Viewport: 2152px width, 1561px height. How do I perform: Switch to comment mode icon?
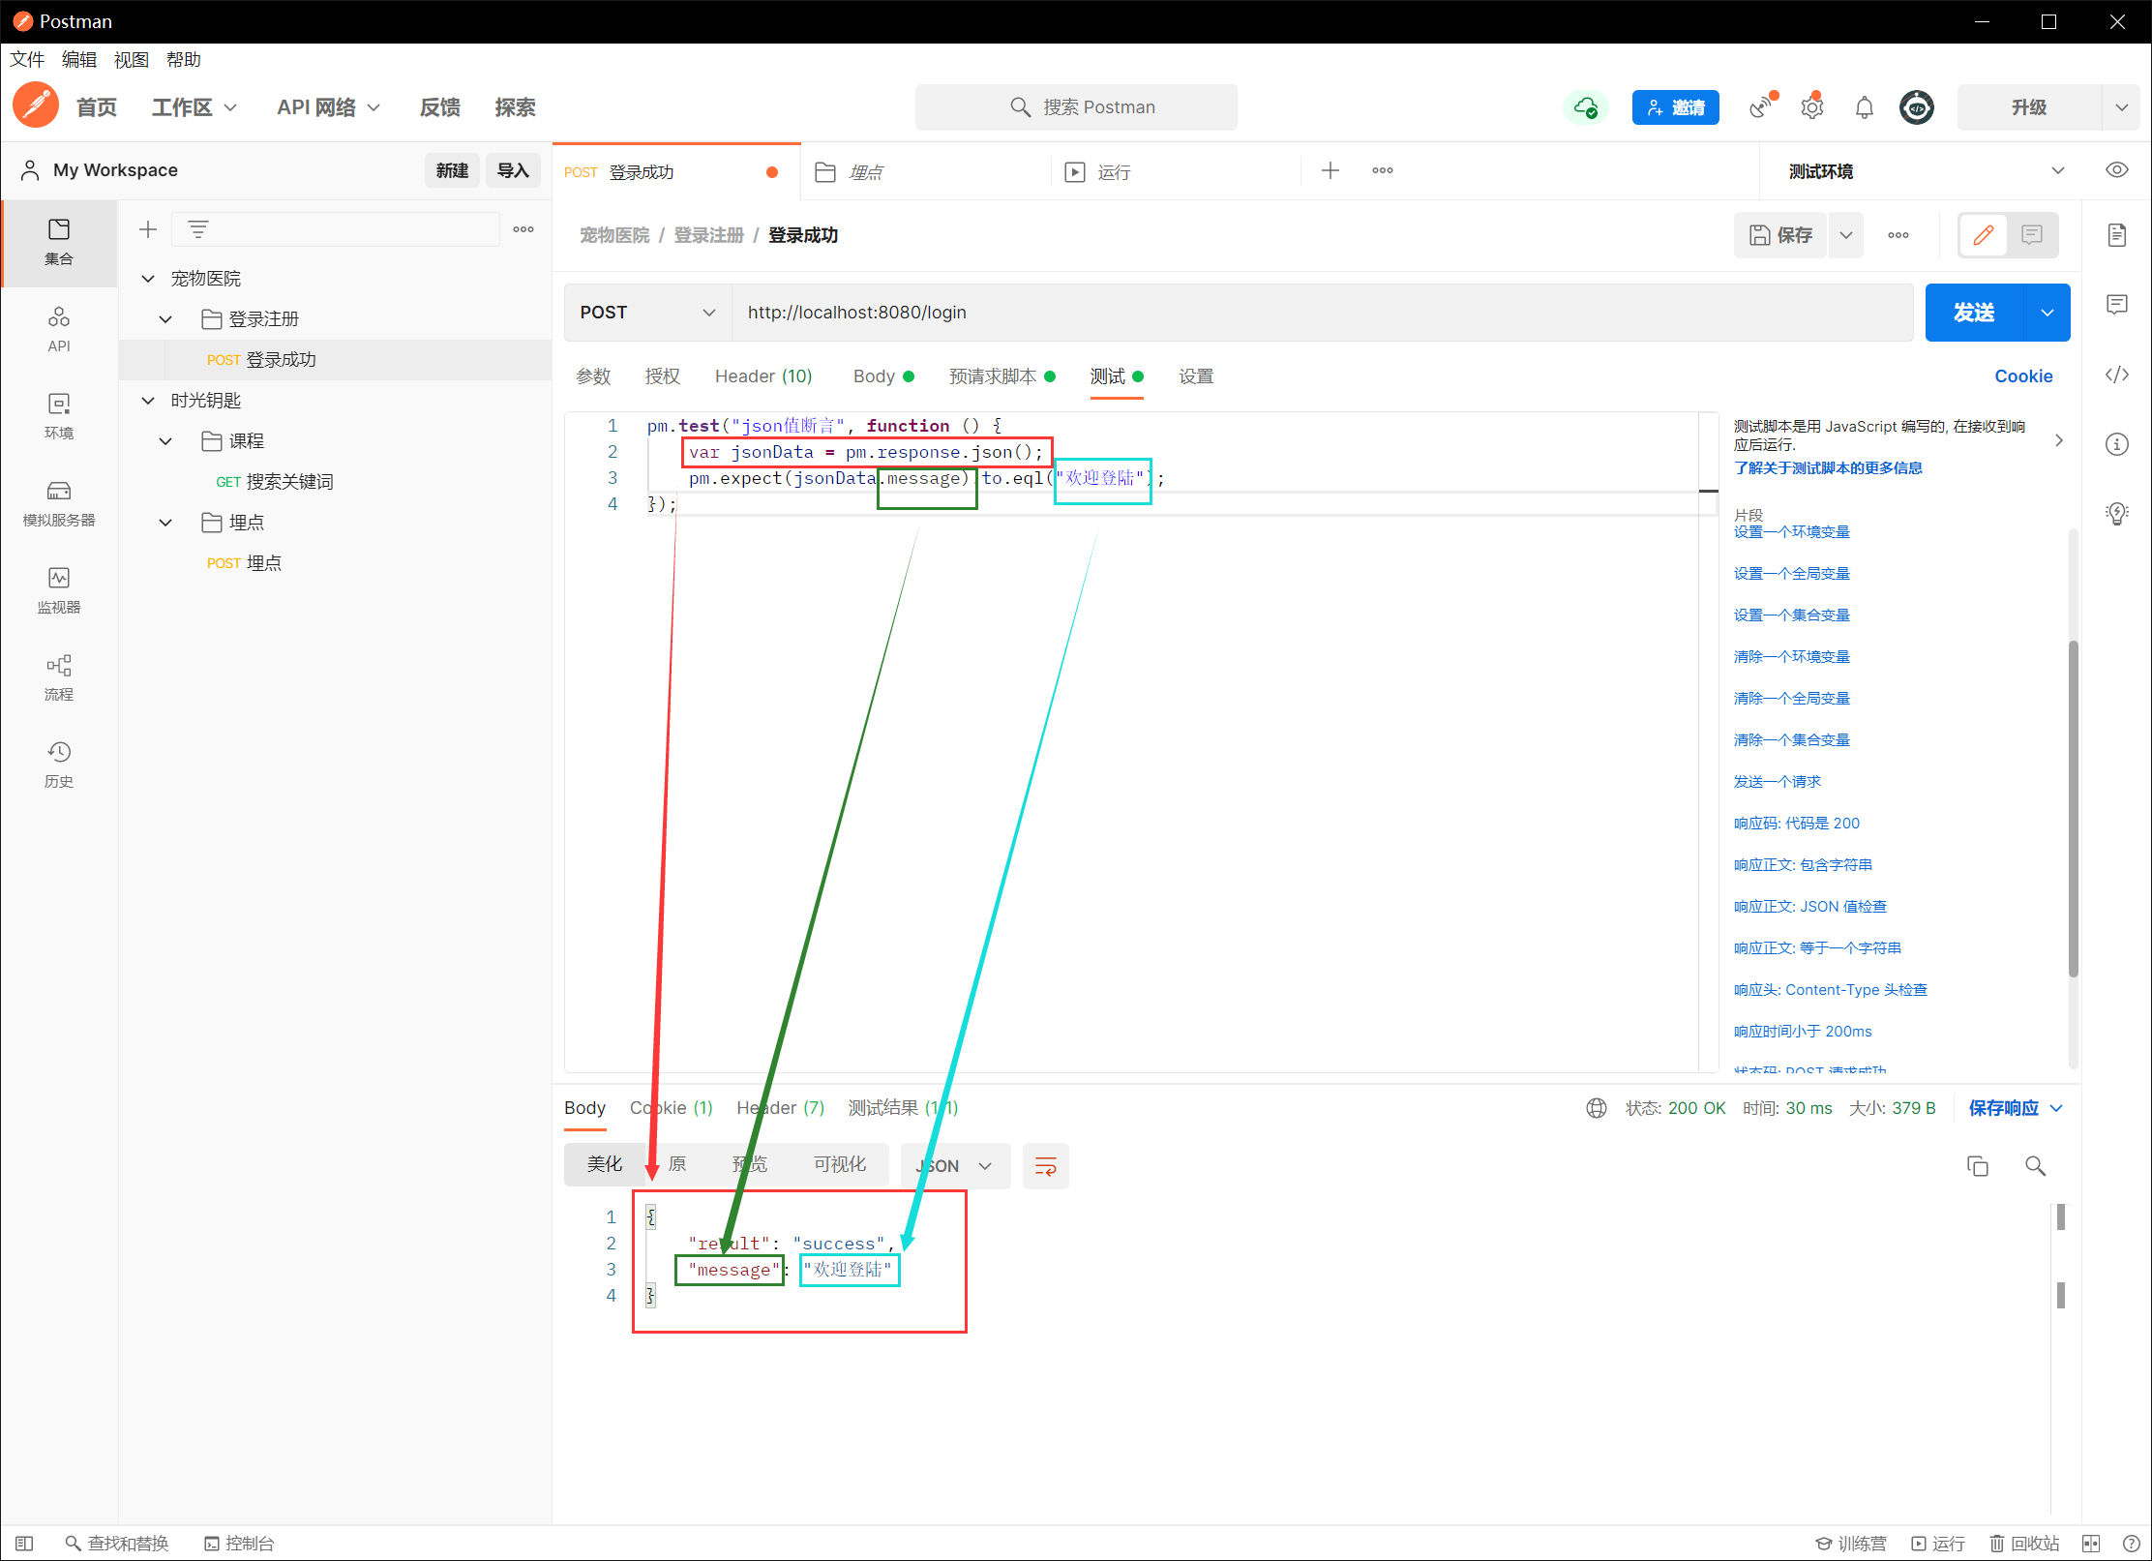click(x=2031, y=235)
